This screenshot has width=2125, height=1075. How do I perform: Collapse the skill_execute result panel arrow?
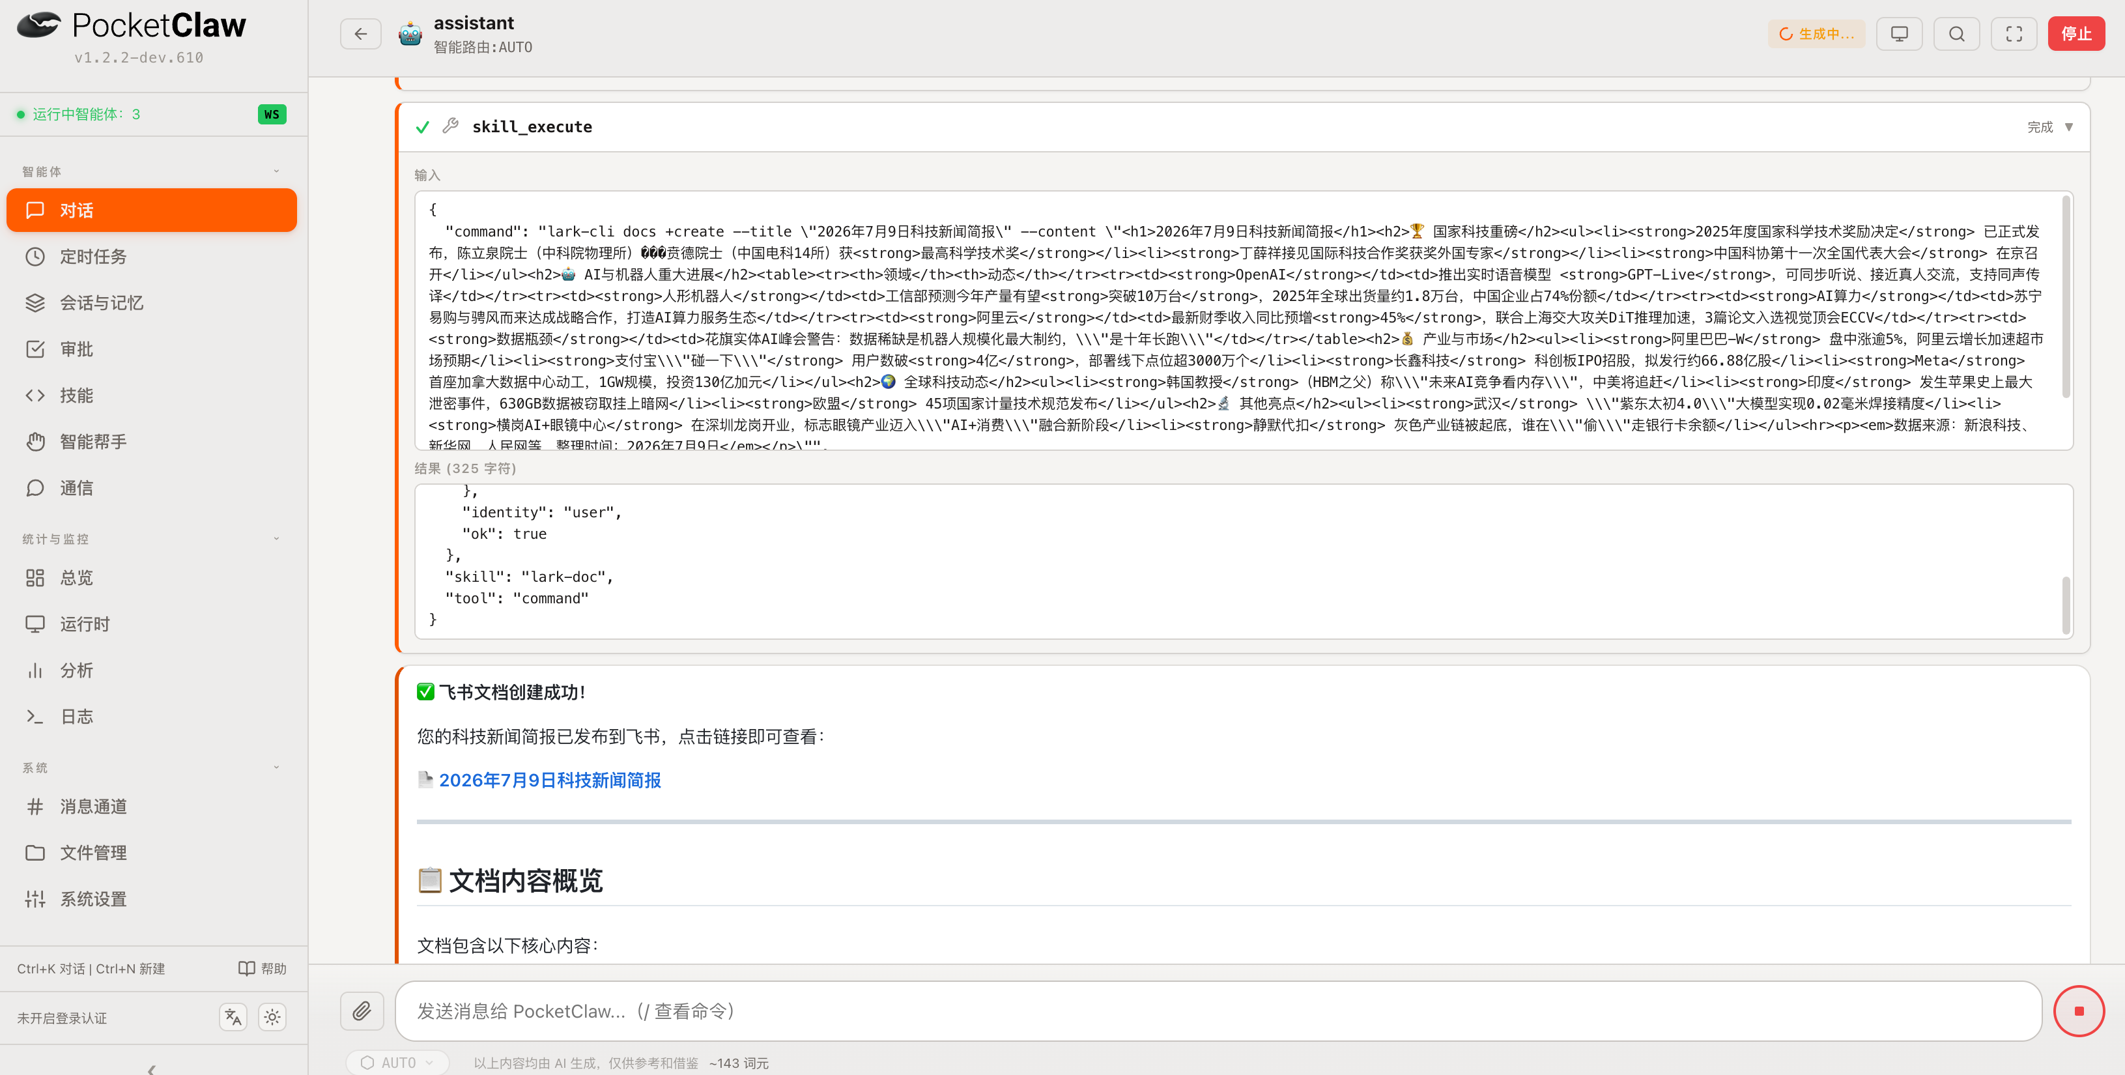coord(2068,127)
